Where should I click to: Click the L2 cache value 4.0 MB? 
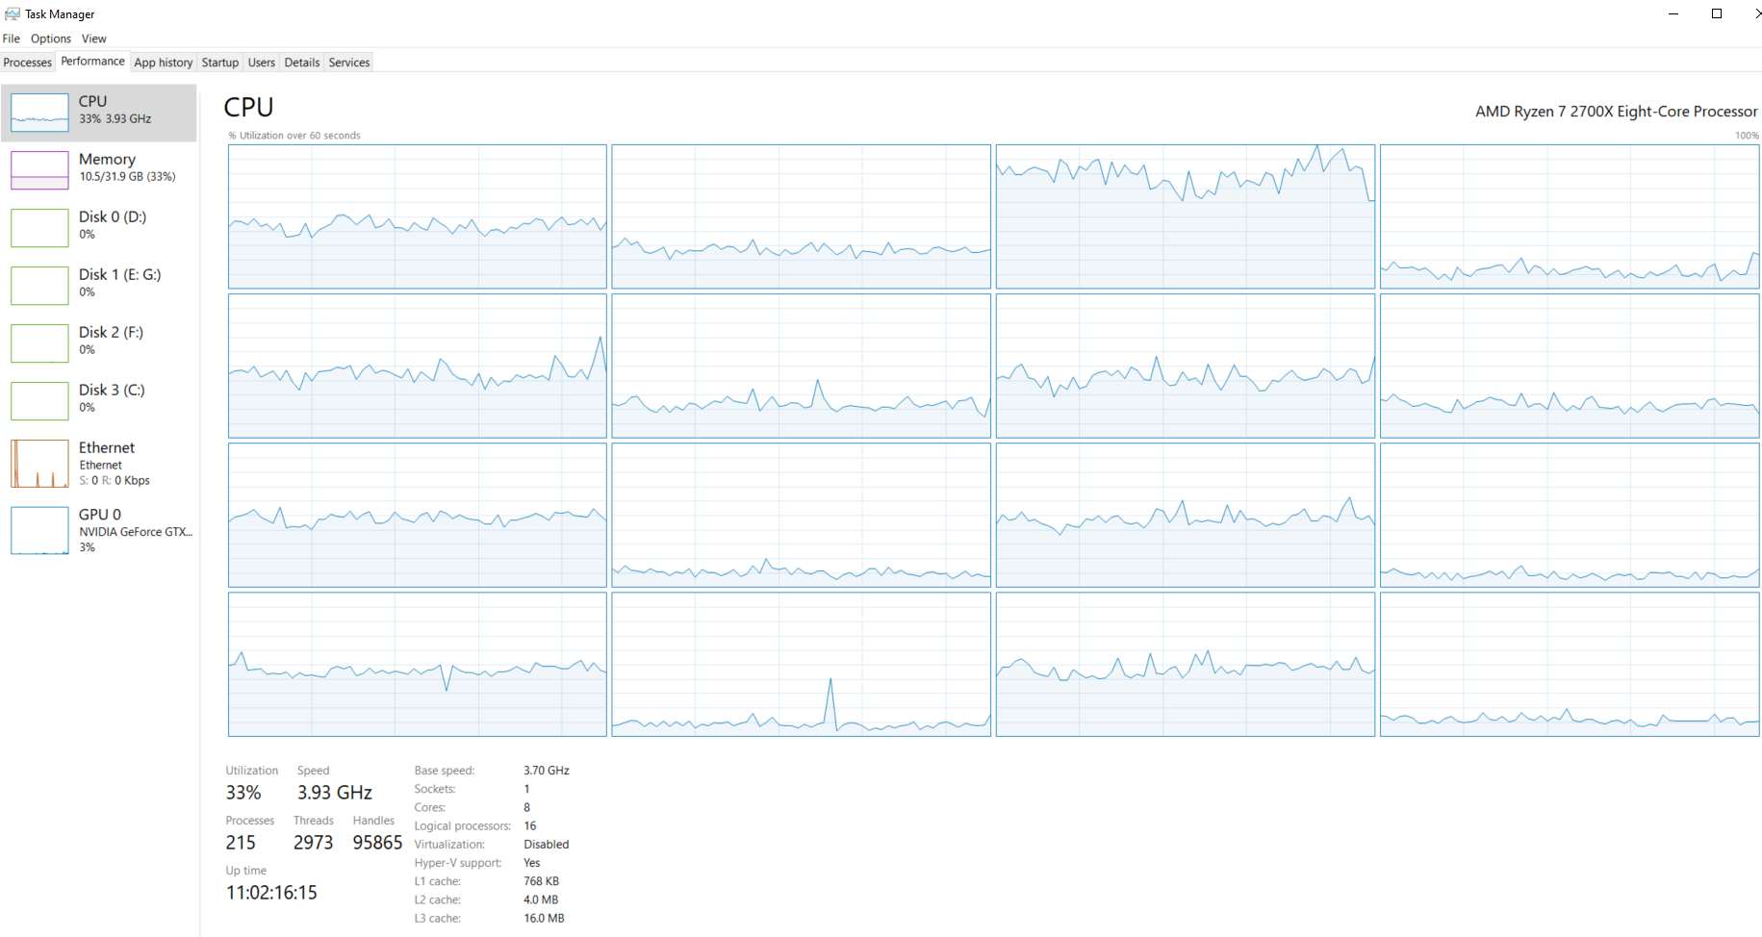(x=541, y=900)
